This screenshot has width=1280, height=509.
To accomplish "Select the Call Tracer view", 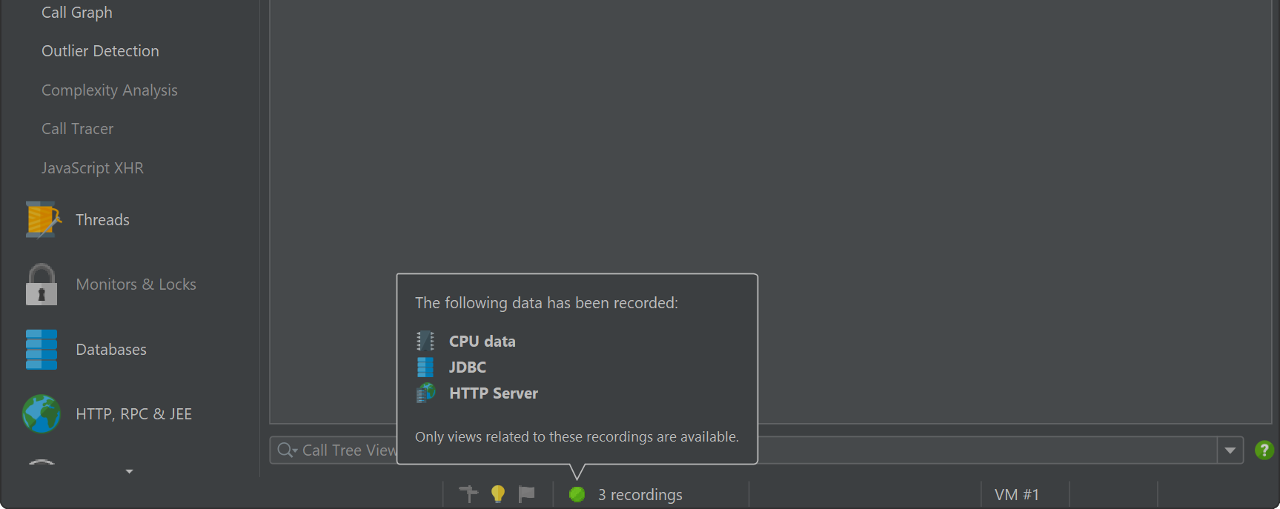I will point(78,129).
